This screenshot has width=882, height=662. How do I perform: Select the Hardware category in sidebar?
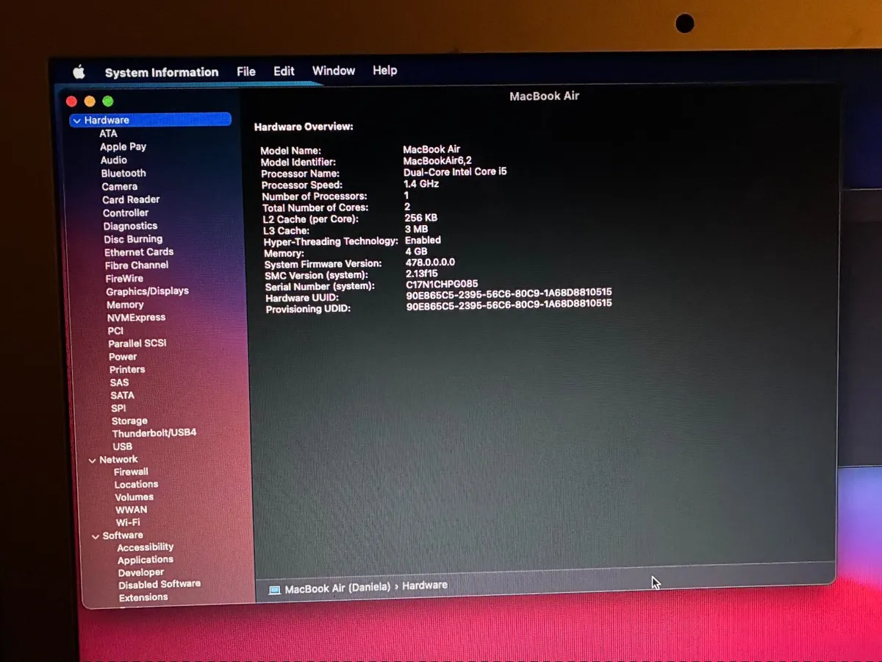(151, 120)
